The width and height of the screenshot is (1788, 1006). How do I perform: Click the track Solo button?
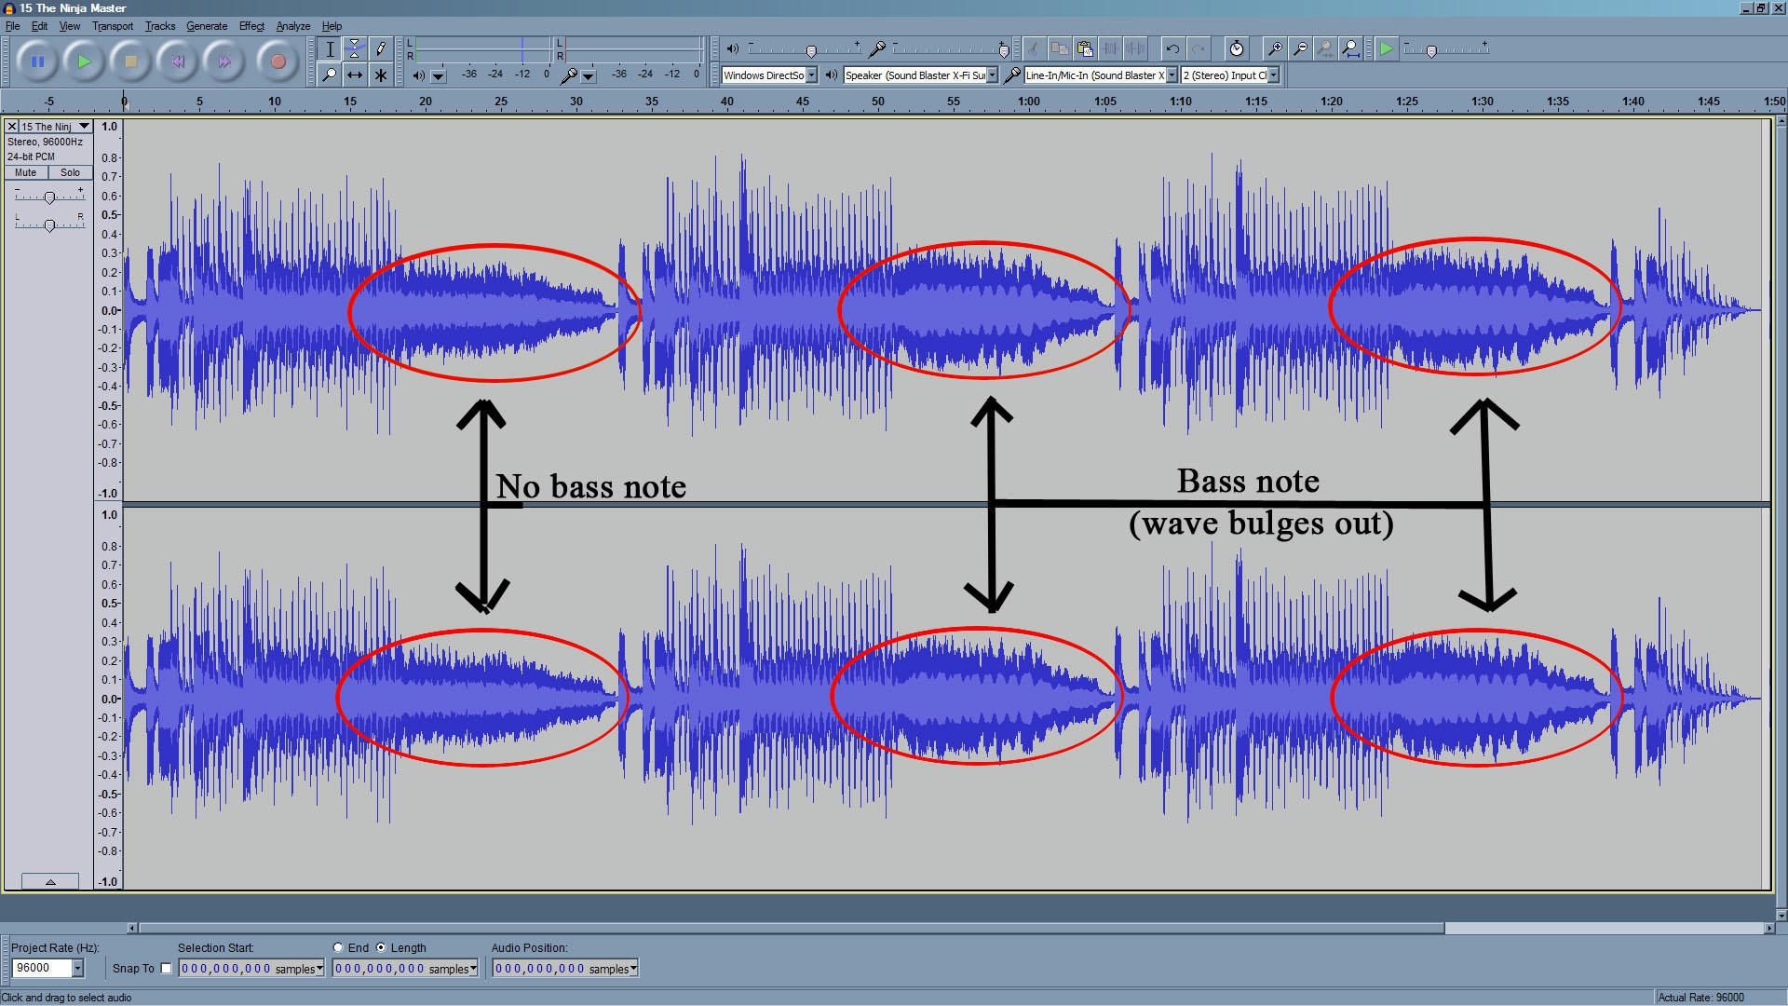tap(70, 172)
